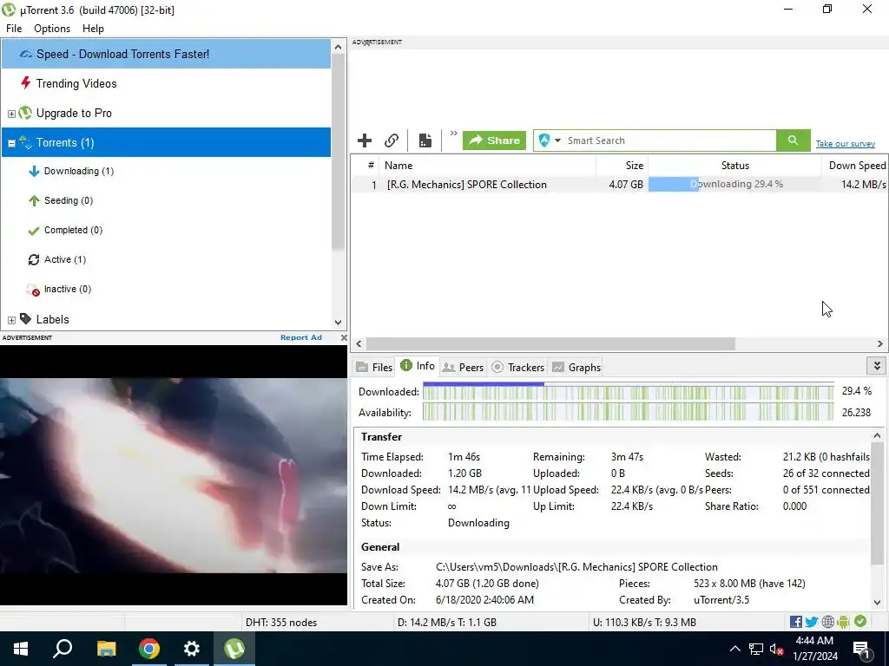Select the Inactive (0) filter
This screenshot has width=889, height=666.
point(68,289)
